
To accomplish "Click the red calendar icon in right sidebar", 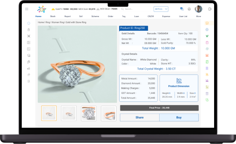I will coord(207,55).
